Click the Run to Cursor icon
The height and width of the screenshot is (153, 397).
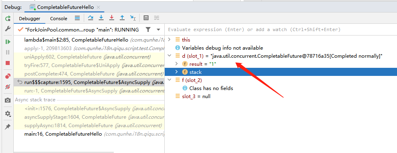(x=133, y=18)
